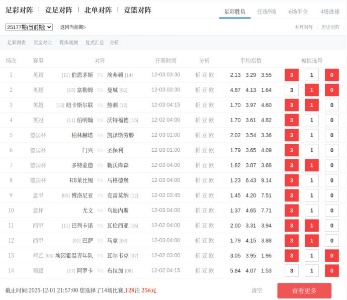The height and width of the screenshot is (300, 347).
Task: Go to 竞足对阵 in the top navigation
Action: pos(58,10)
